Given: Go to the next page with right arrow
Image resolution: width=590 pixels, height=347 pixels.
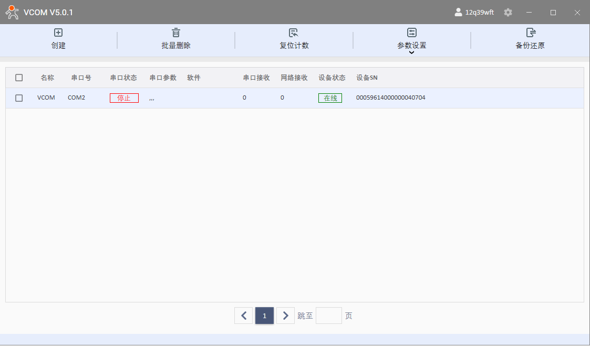Looking at the screenshot, I should coord(285,316).
